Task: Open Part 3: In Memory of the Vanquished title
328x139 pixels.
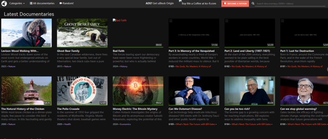Action: [x=191, y=51]
